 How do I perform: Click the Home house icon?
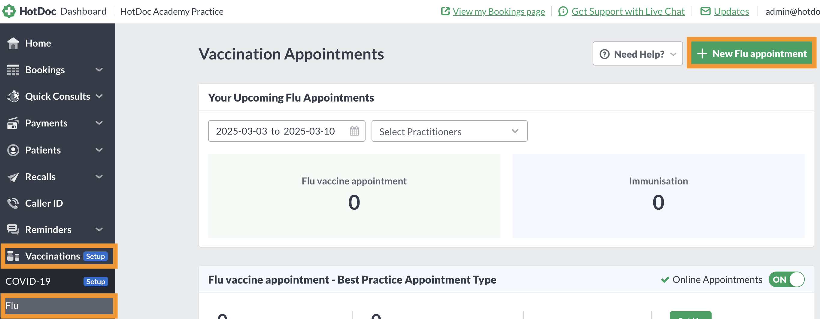13,43
